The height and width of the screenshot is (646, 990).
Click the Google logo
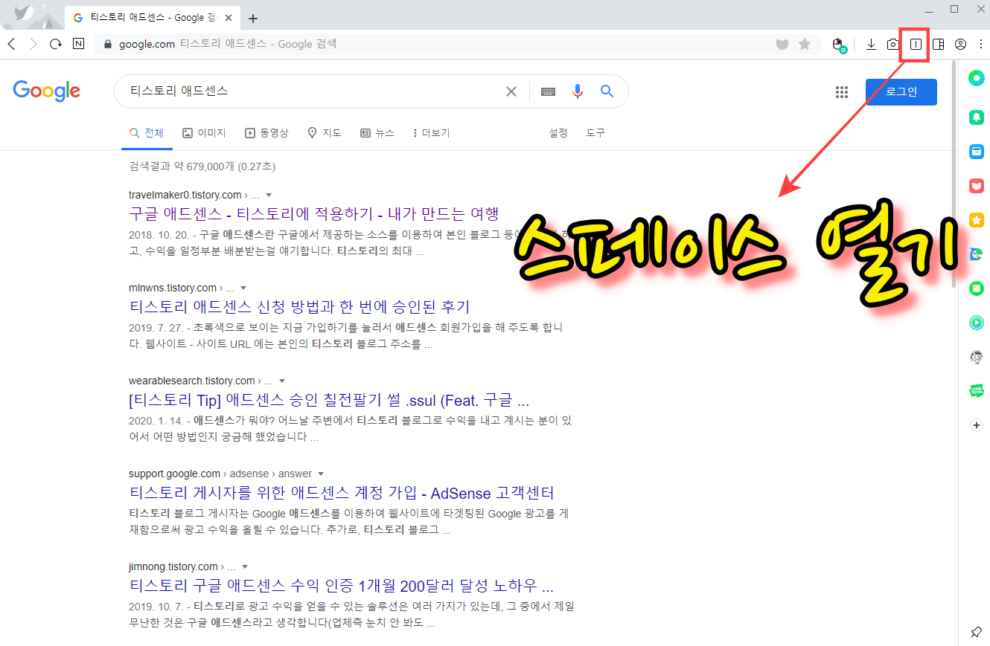(x=46, y=91)
